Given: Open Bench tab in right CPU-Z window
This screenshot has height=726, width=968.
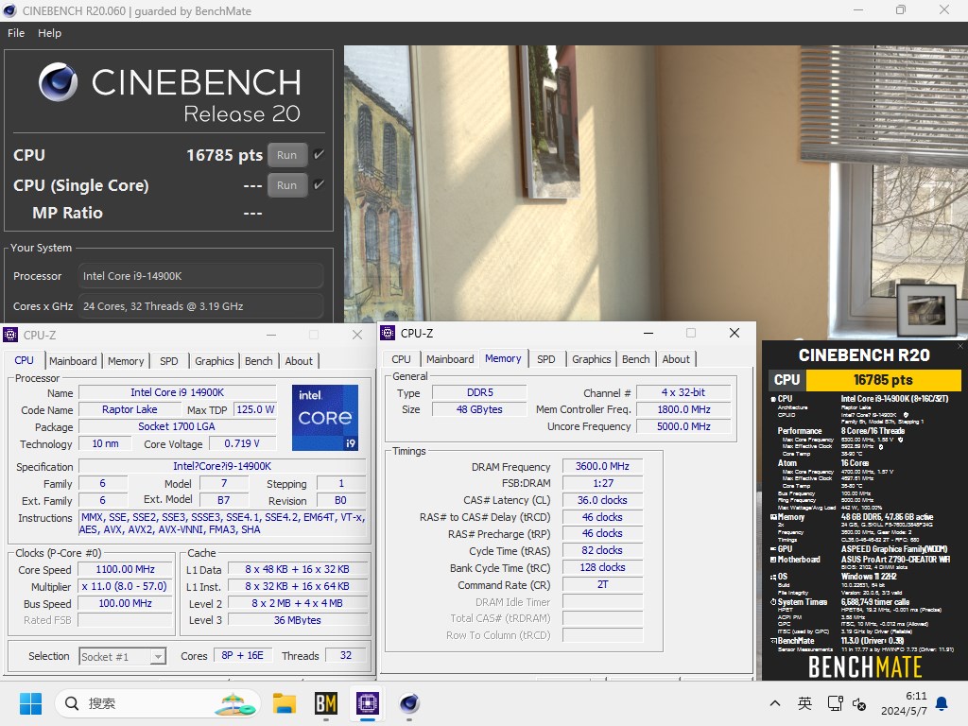Looking at the screenshot, I should click(636, 359).
